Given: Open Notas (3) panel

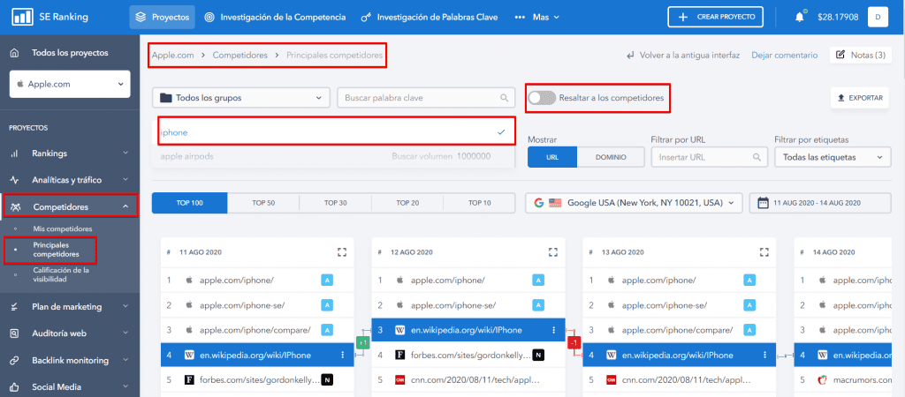Looking at the screenshot, I should (861, 56).
